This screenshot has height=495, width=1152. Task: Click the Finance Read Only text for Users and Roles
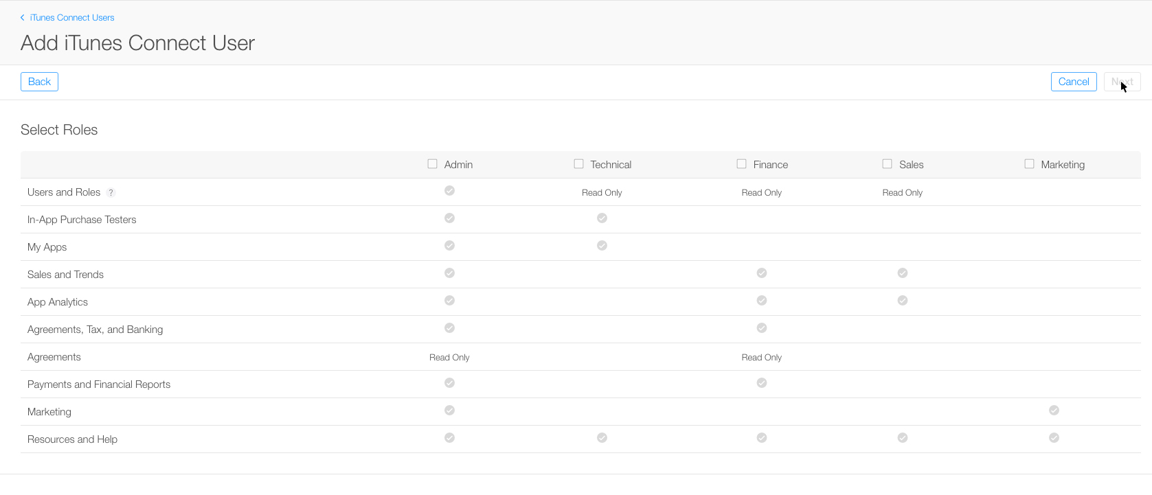(x=762, y=193)
